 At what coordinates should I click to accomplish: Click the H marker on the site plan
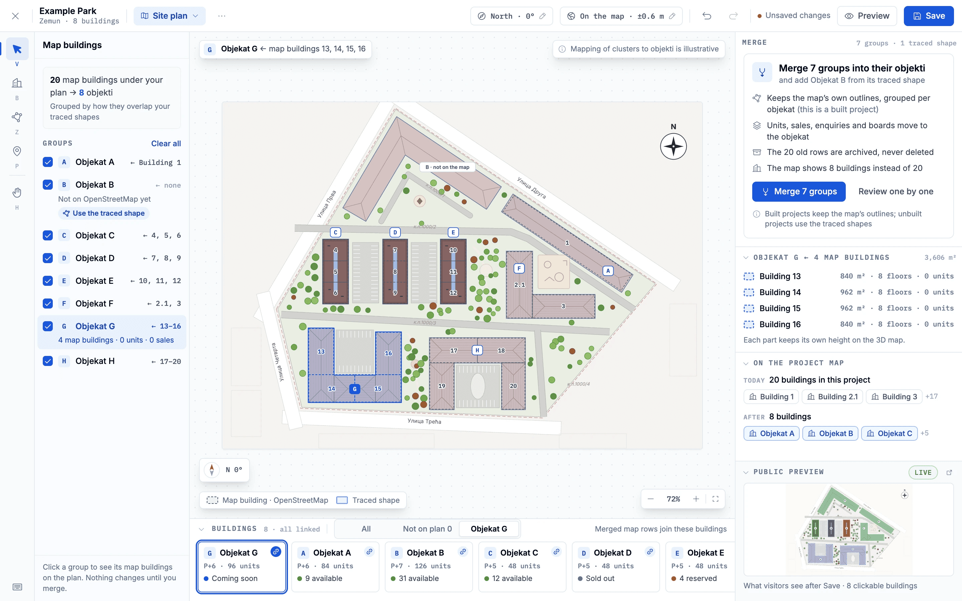click(477, 350)
